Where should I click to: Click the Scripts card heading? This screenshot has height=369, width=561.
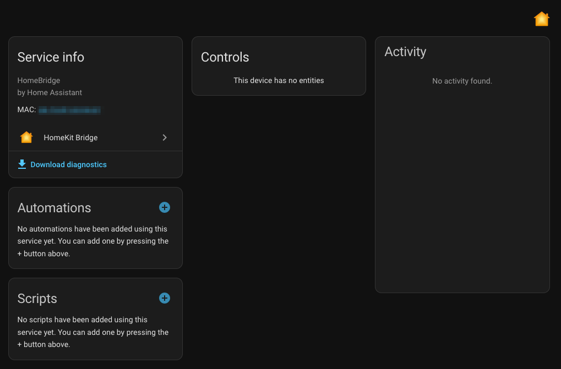[x=37, y=299]
